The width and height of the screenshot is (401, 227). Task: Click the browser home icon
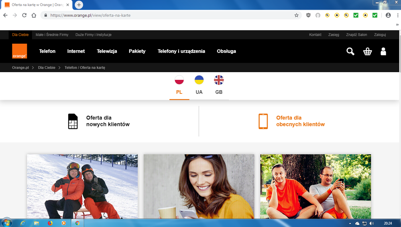pyautogui.click(x=34, y=15)
